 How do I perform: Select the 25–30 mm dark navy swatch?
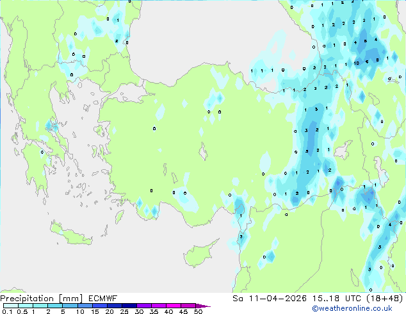click(x=129, y=306)
